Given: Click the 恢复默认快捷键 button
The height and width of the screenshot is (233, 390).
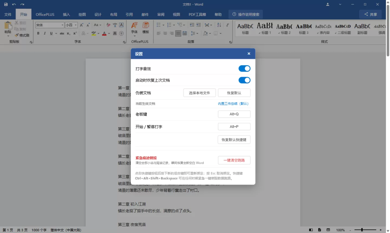Looking at the screenshot, I should [234, 140].
